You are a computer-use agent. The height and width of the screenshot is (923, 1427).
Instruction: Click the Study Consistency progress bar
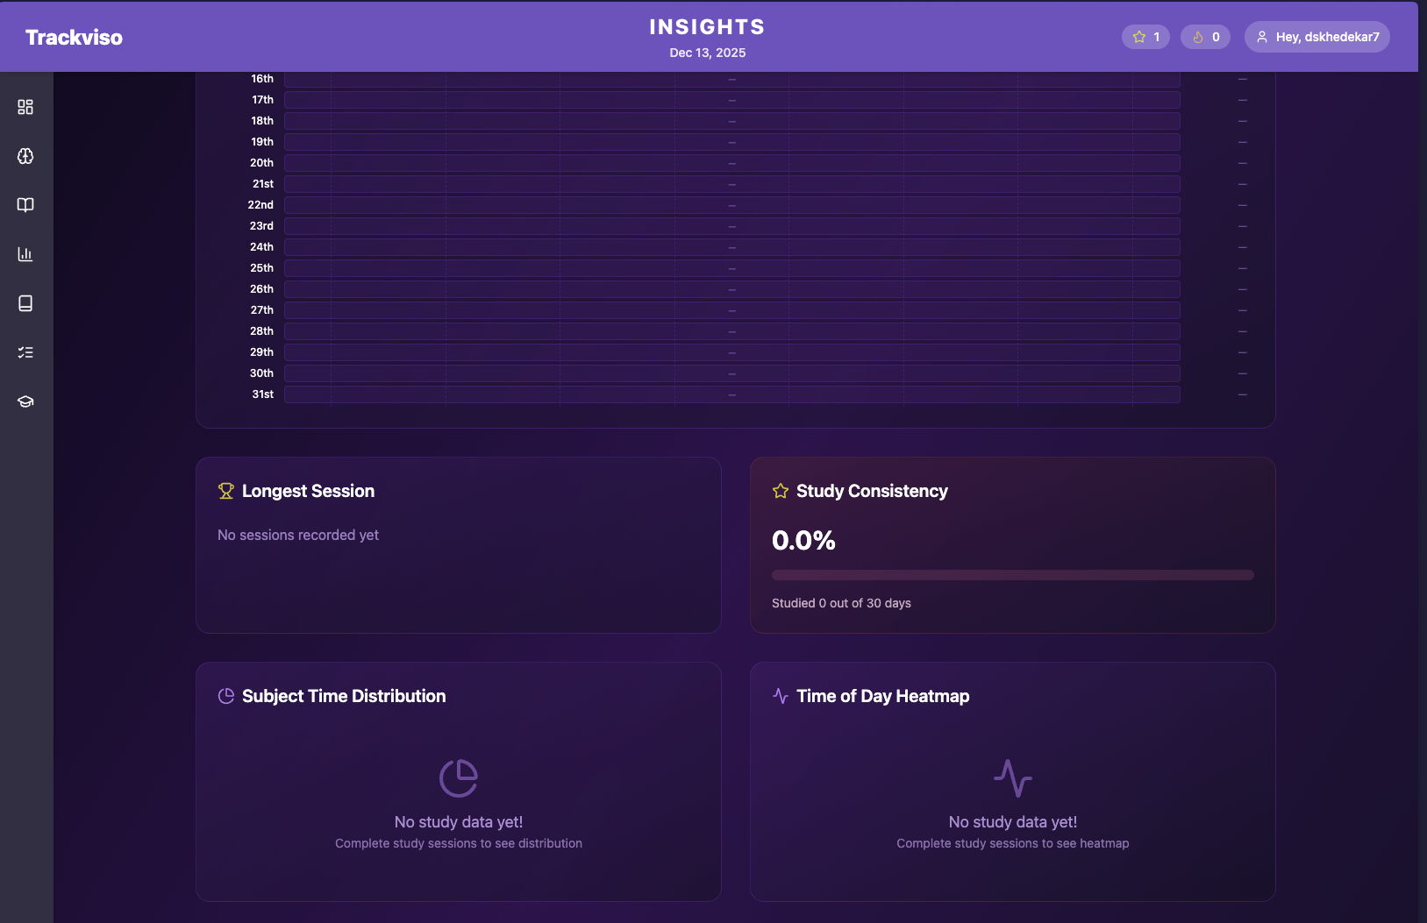pyautogui.click(x=1012, y=575)
